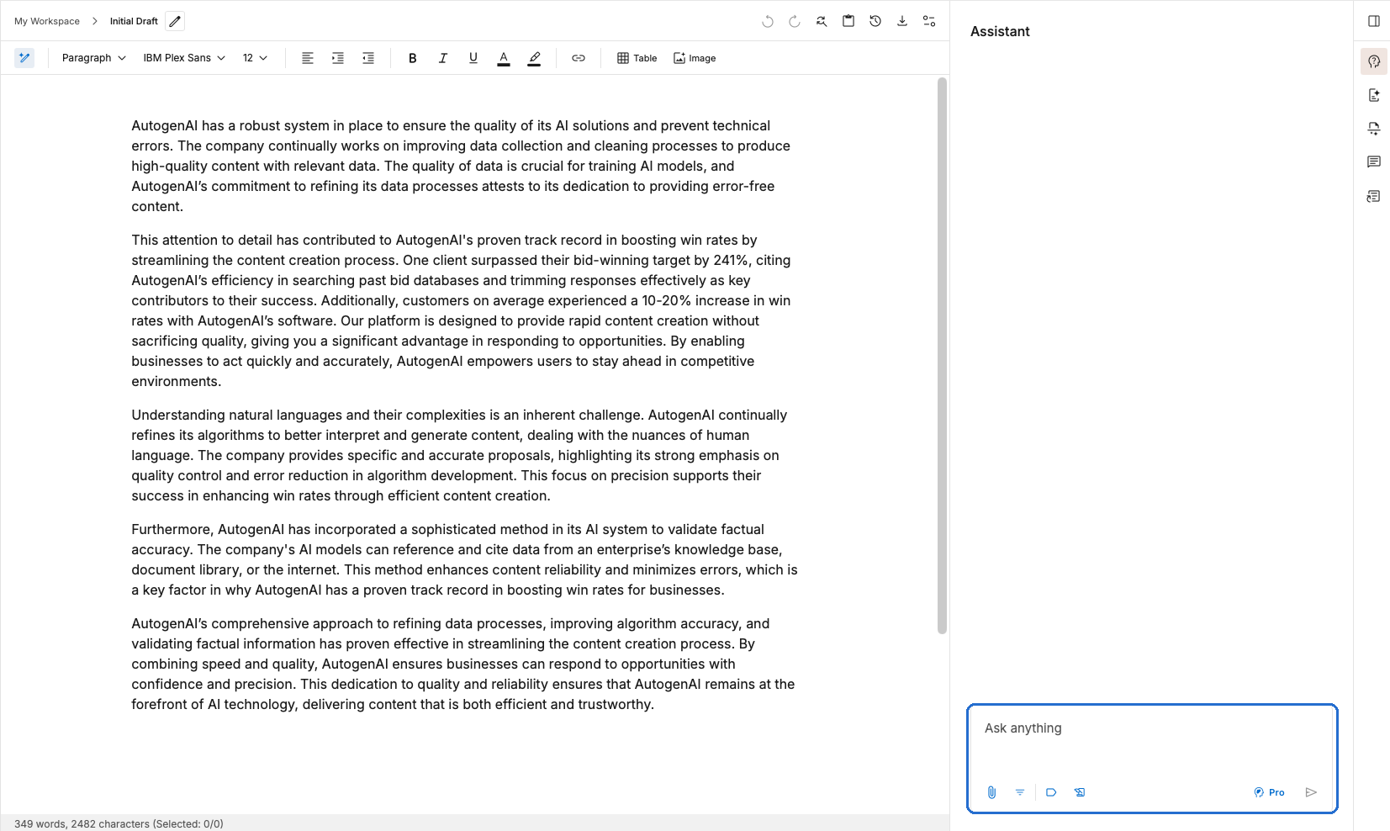This screenshot has width=1390, height=831.
Task: Open the highlight color picker
Action: click(534, 58)
